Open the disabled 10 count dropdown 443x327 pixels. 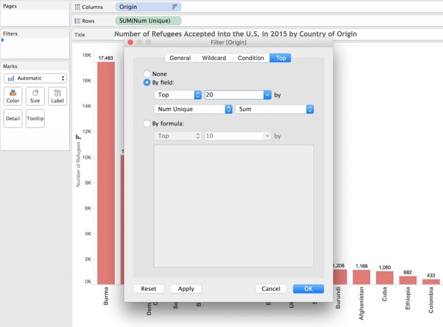pyautogui.click(x=267, y=136)
